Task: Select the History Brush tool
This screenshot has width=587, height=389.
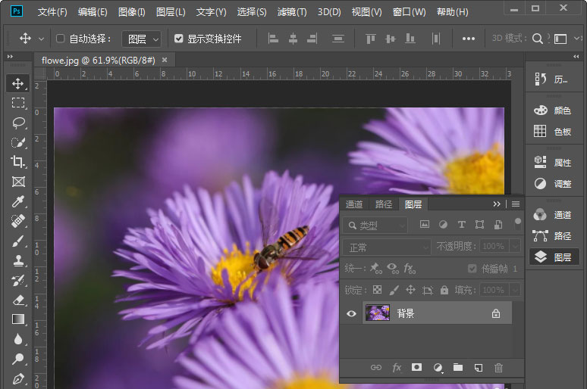Action: point(17,280)
